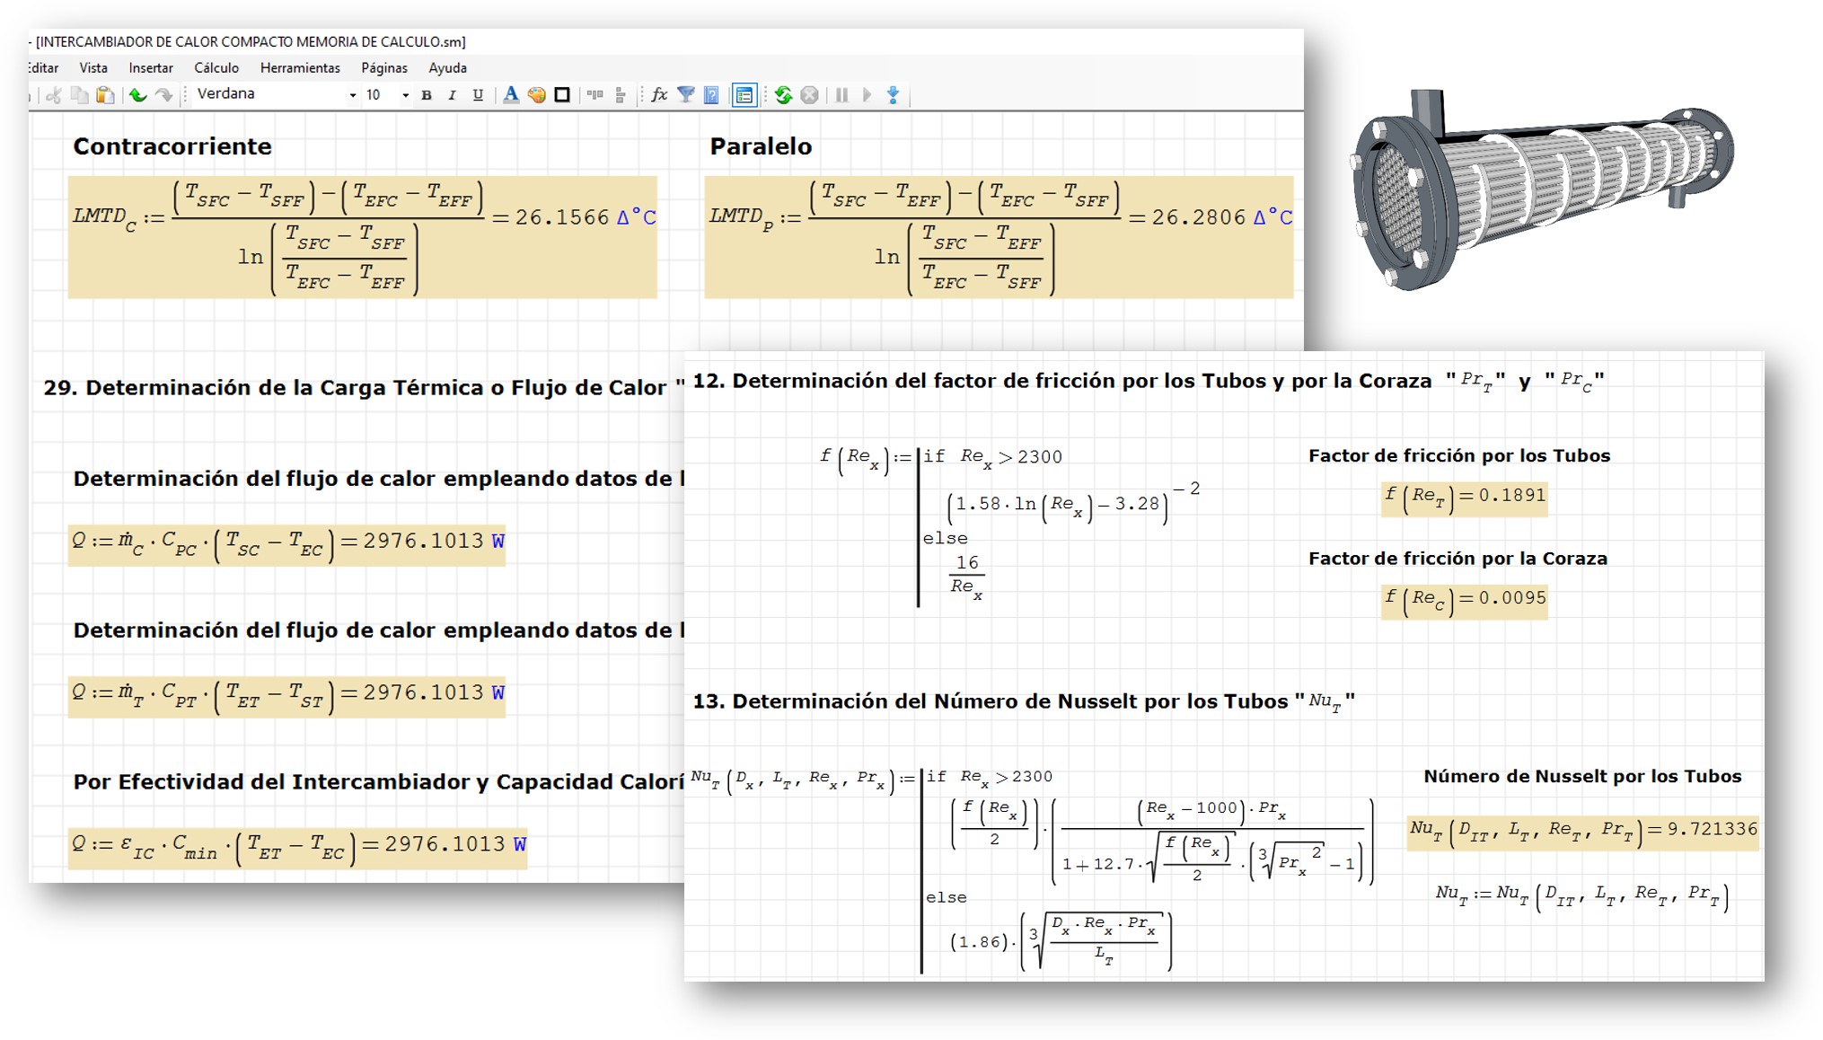
Task: Select the LMTD Contracorriente formula region
Action: tap(362, 237)
